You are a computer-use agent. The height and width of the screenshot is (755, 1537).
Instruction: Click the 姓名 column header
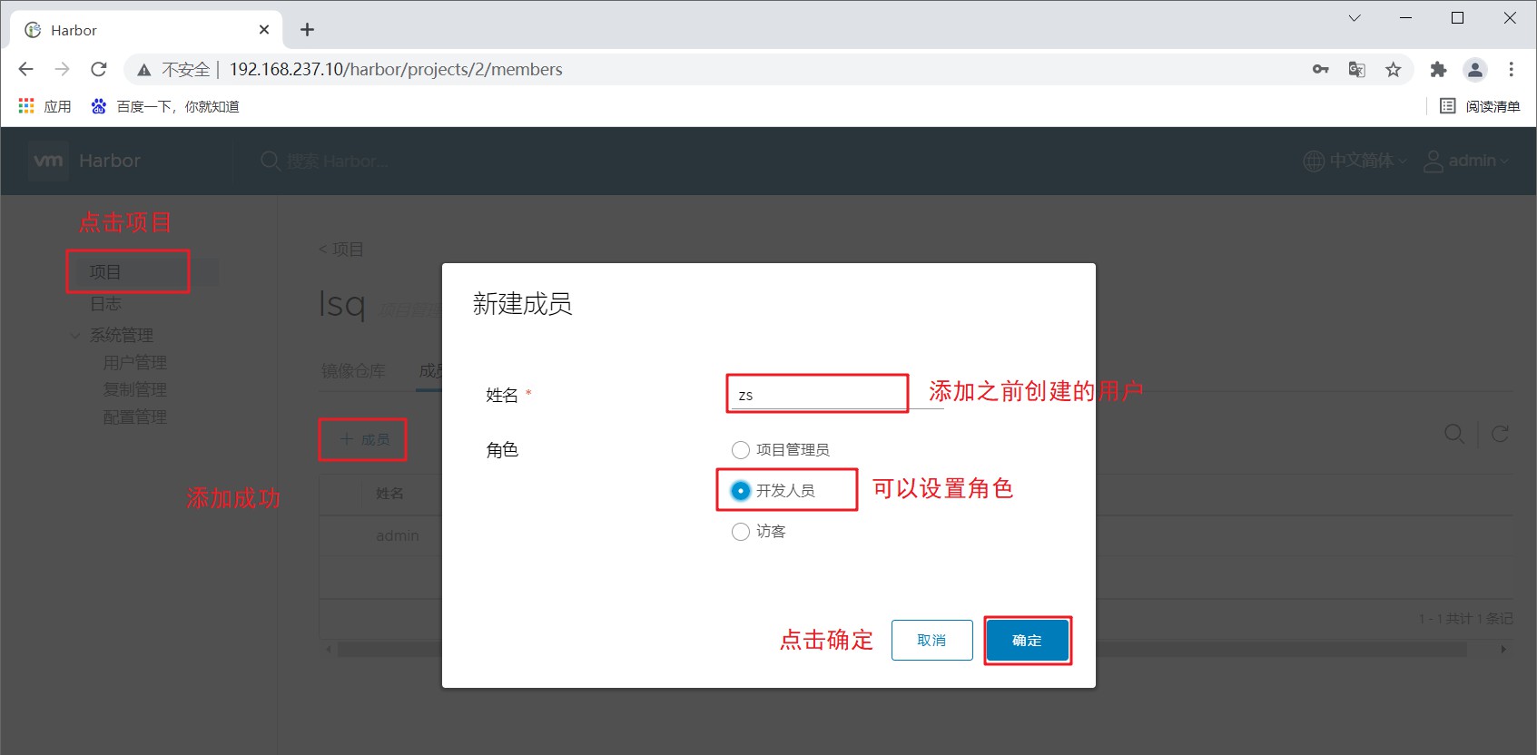coord(389,494)
